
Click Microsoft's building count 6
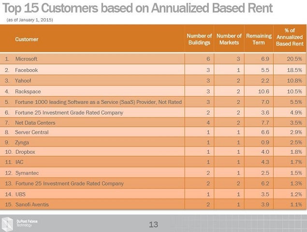tap(208, 59)
